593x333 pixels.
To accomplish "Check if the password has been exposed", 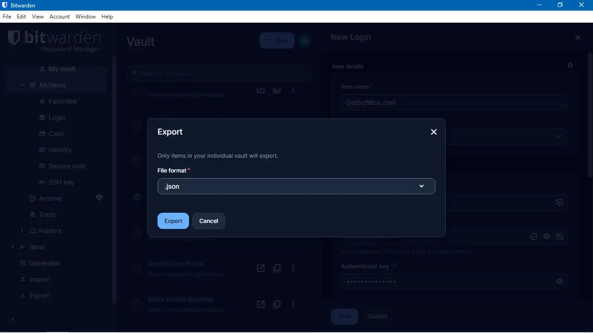I will click(x=534, y=236).
